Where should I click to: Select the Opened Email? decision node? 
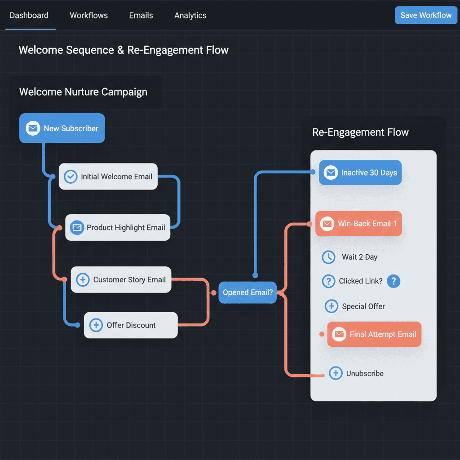point(248,292)
